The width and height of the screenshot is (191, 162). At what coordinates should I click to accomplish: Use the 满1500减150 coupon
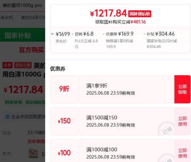pyautogui.click(x=182, y=121)
